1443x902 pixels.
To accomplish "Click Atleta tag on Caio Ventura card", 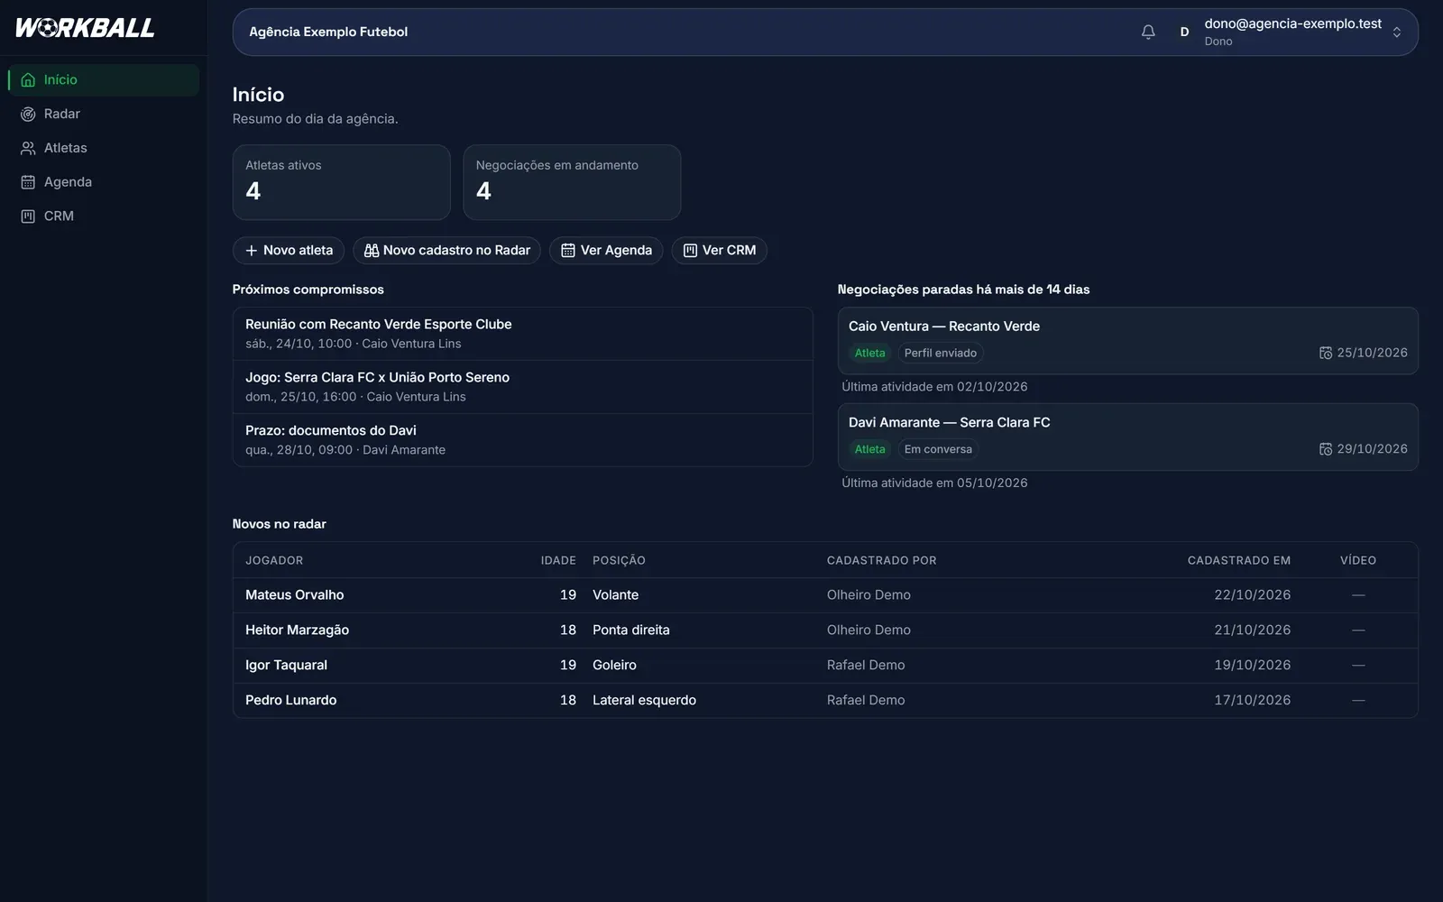I will [x=870, y=354].
